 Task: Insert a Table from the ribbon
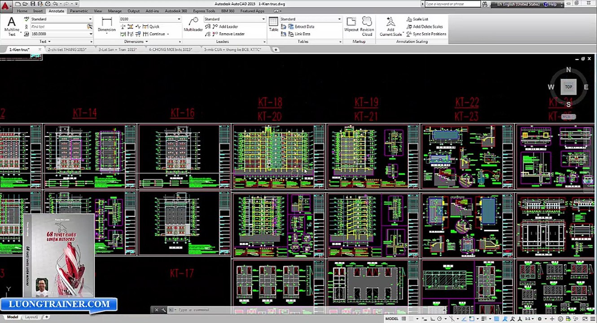(273, 25)
